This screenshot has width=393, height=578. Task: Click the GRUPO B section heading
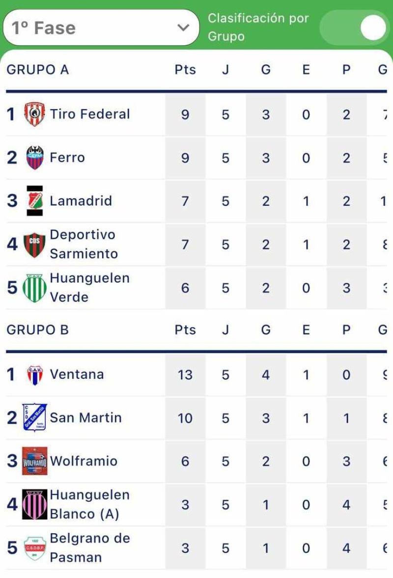click(37, 330)
